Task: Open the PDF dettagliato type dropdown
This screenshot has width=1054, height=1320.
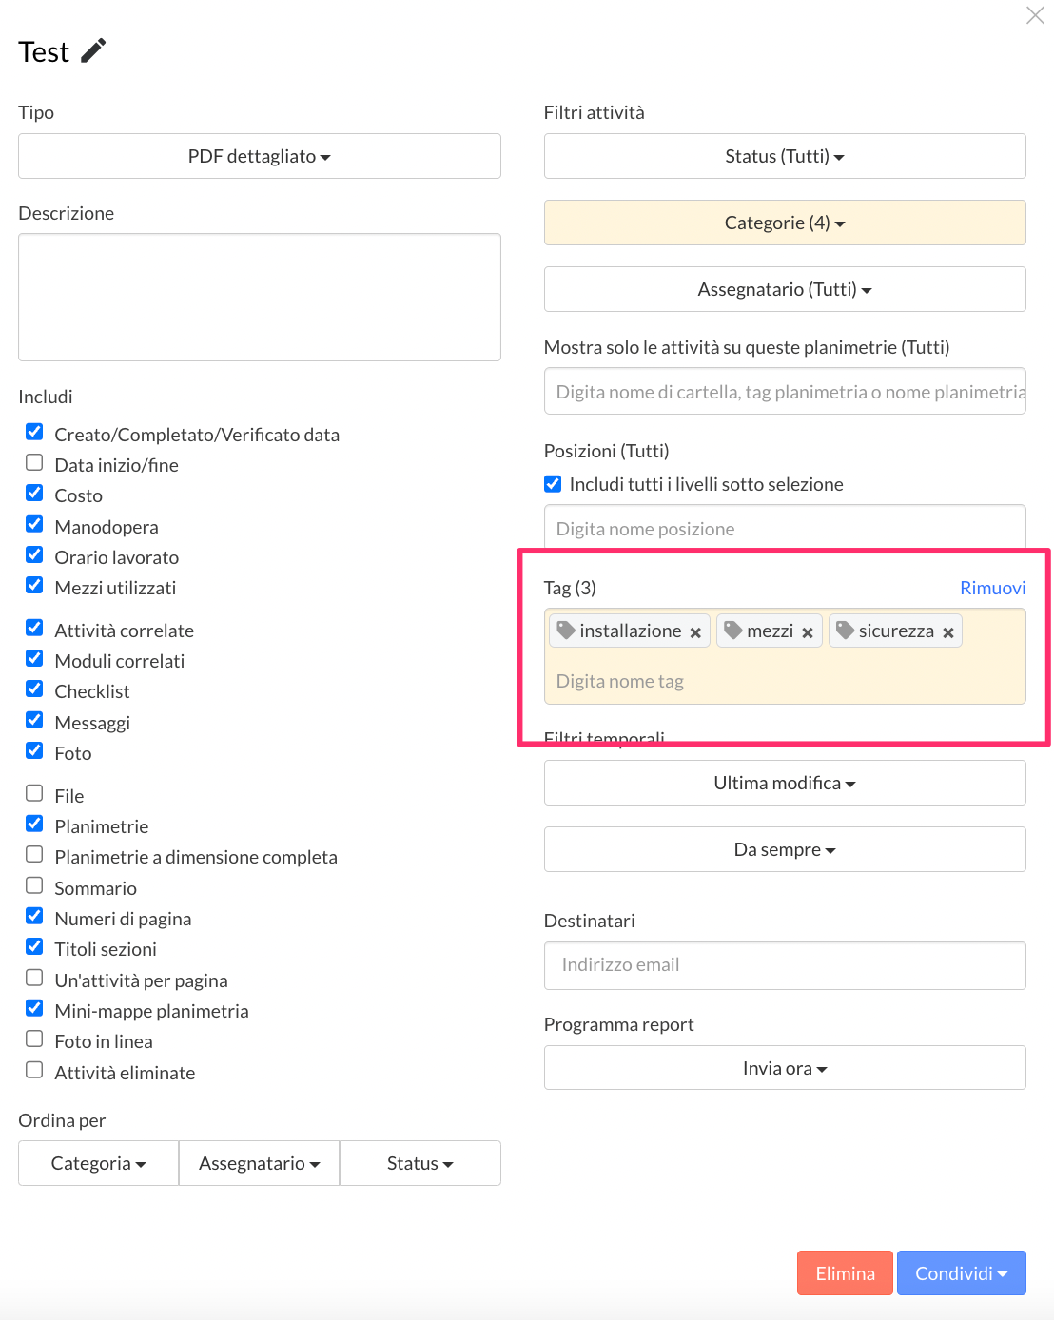Action: point(259,156)
